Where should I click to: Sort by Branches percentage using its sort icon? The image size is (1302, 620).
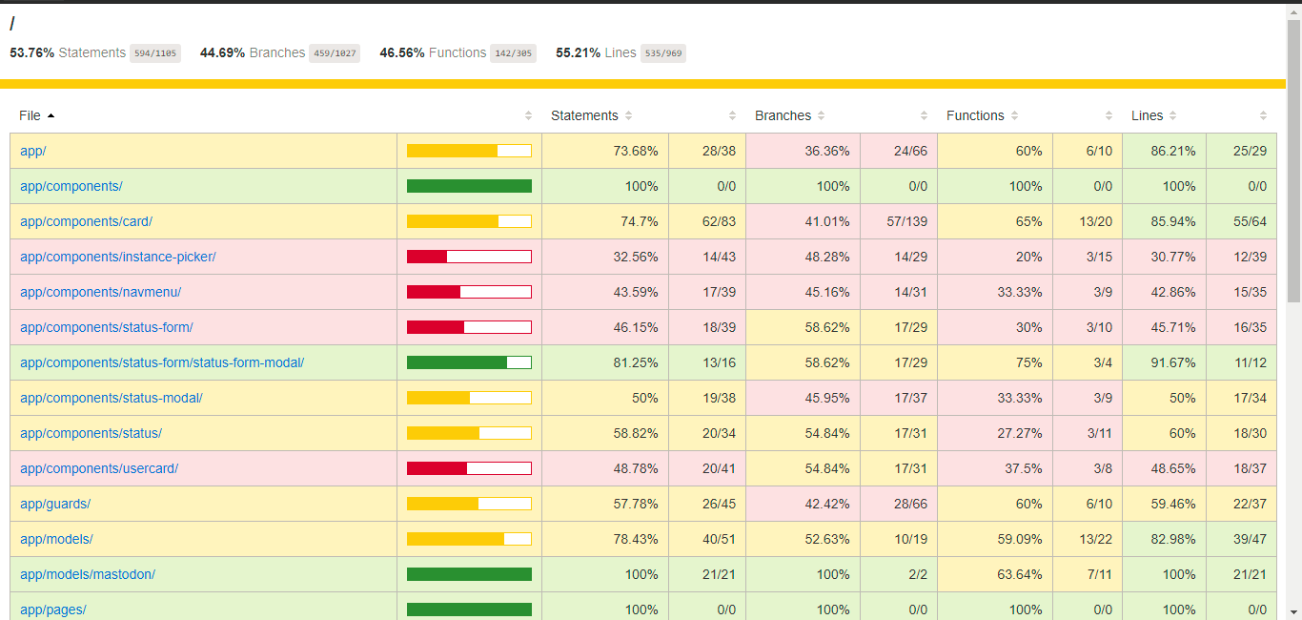tap(821, 115)
